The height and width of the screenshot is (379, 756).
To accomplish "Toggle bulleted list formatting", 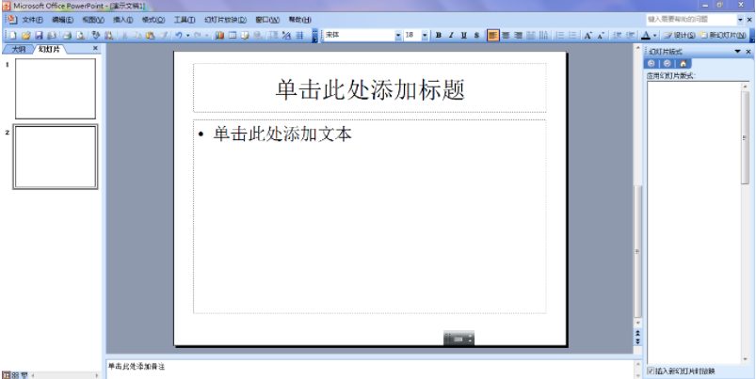I will 572,35.
